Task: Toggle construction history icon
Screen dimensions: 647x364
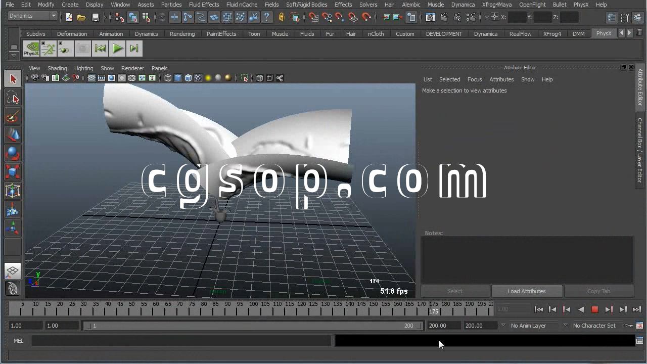Action: click(411, 17)
